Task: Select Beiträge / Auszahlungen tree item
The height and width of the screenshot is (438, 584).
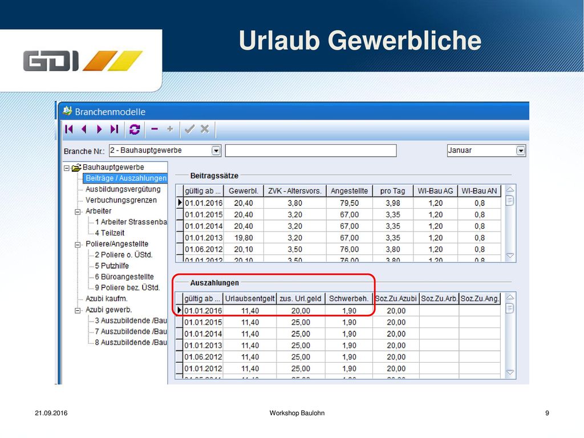Action: 126,179
